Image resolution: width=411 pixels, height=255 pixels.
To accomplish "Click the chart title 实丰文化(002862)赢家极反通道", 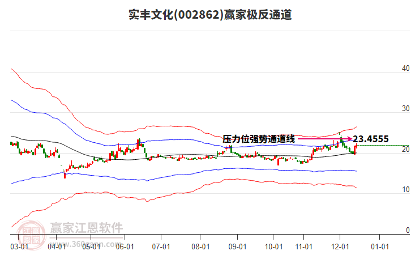I will [210, 15].
